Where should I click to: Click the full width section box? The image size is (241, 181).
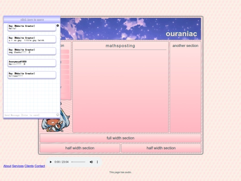pos(120,138)
